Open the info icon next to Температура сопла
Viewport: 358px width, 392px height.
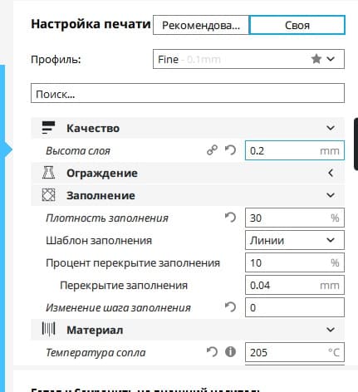pyautogui.click(x=230, y=352)
